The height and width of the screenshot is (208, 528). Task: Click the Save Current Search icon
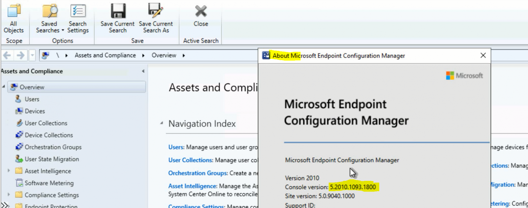point(118,11)
